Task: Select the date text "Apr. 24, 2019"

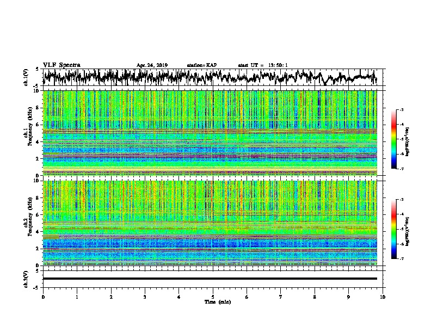Action: 152,65
